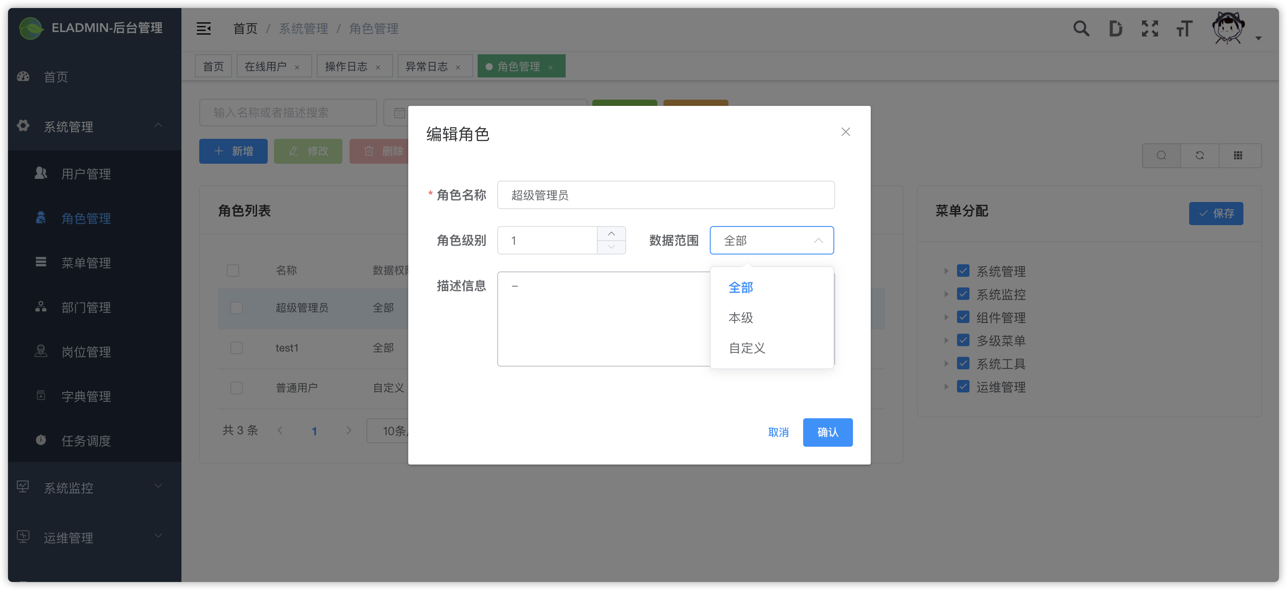Click the 取消 button

[x=778, y=432]
